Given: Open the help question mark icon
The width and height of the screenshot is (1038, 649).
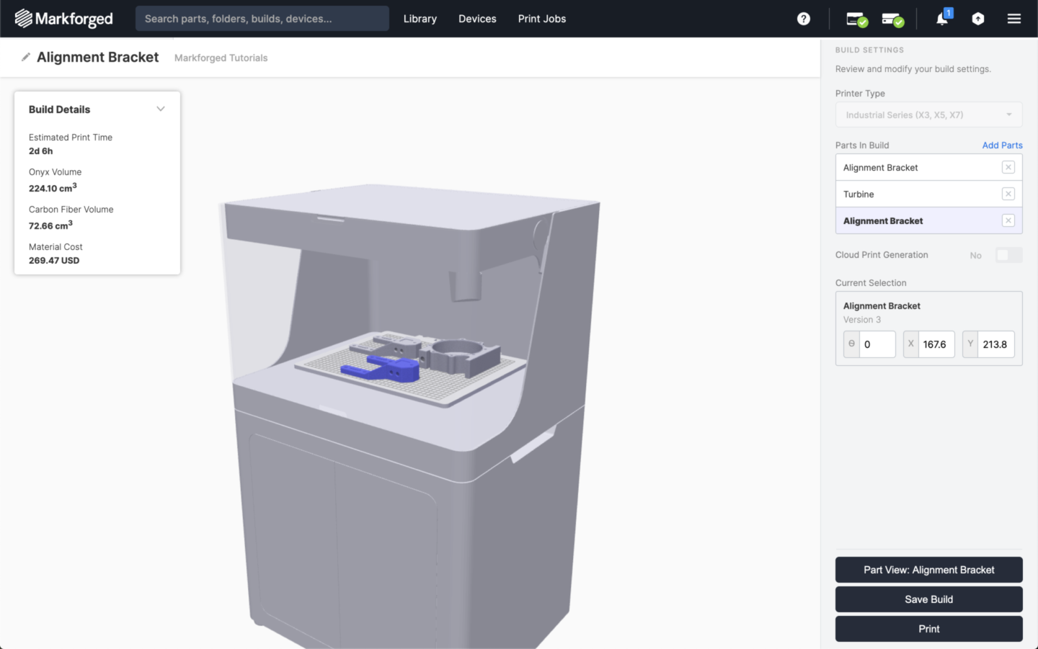Looking at the screenshot, I should tap(803, 19).
